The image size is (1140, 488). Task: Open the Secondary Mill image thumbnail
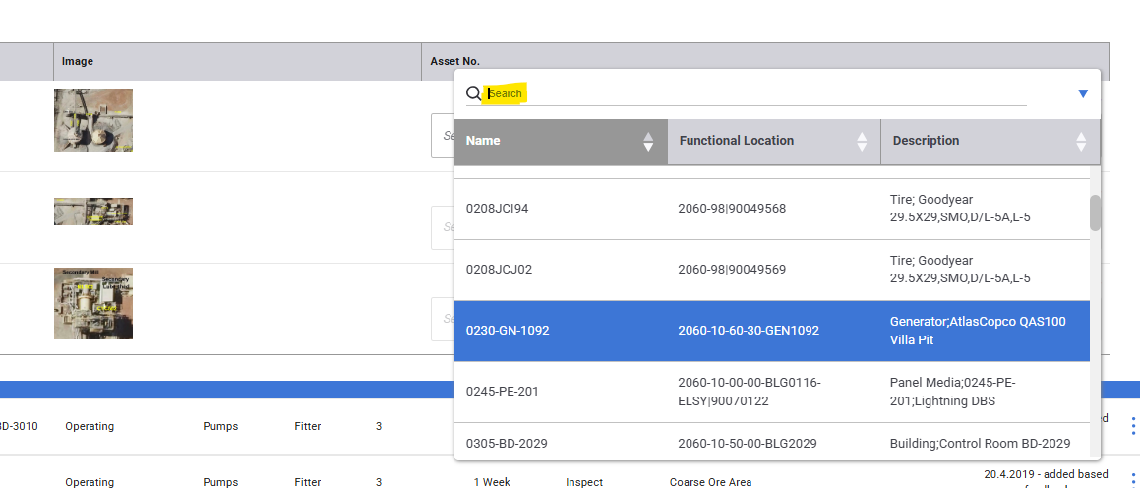coord(93,303)
